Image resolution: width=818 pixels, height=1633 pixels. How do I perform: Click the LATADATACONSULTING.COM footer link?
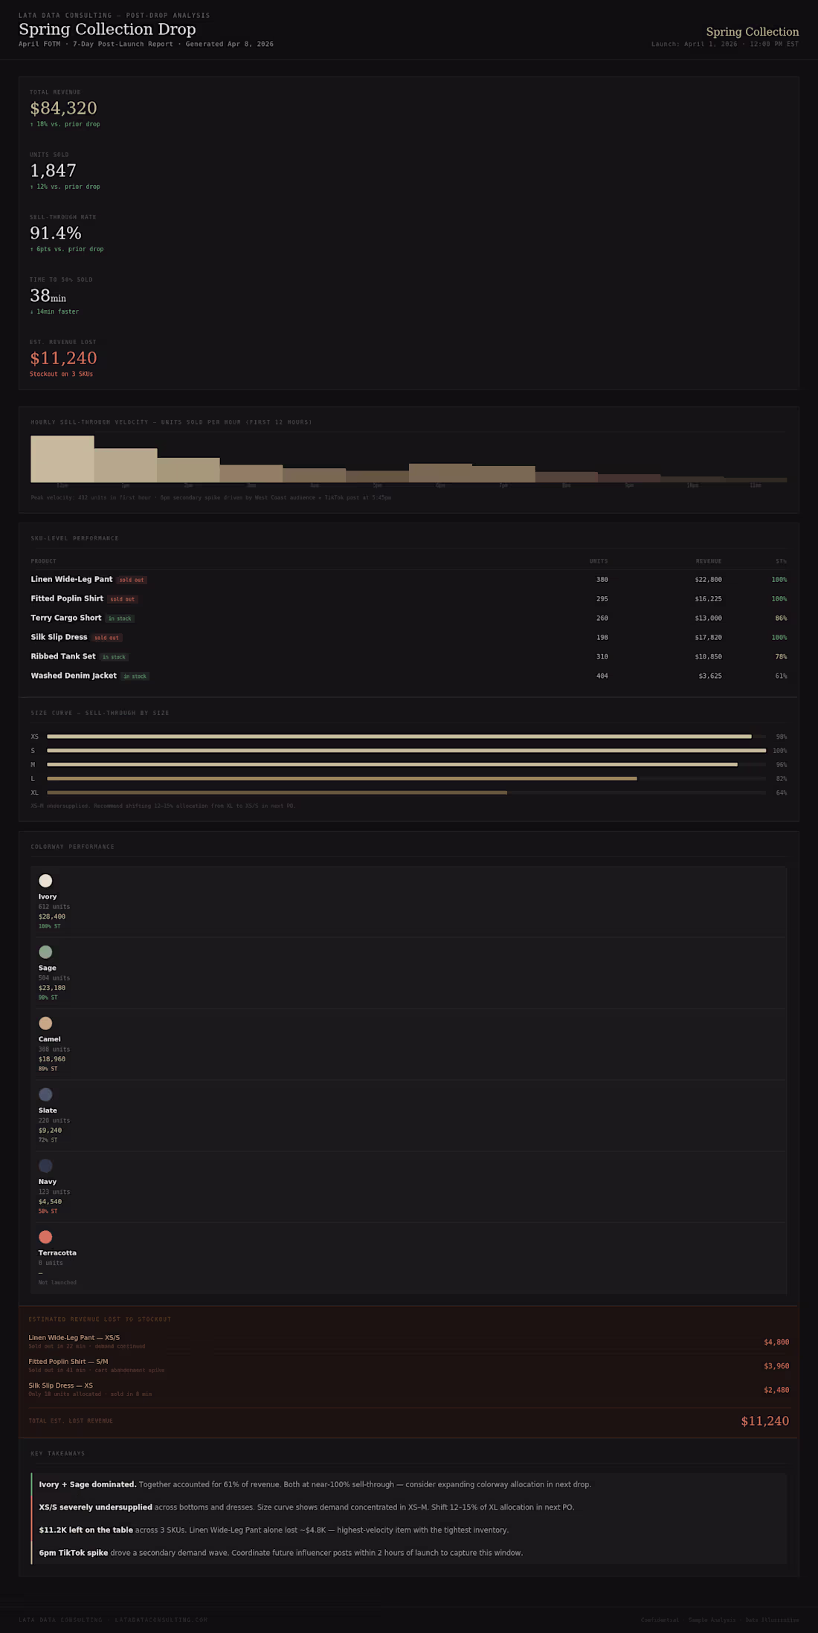click(x=161, y=1620)
